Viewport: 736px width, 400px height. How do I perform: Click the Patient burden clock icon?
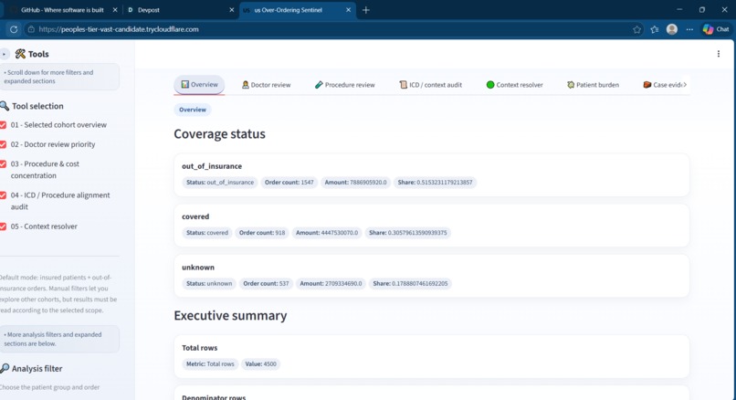pos(571,85)
